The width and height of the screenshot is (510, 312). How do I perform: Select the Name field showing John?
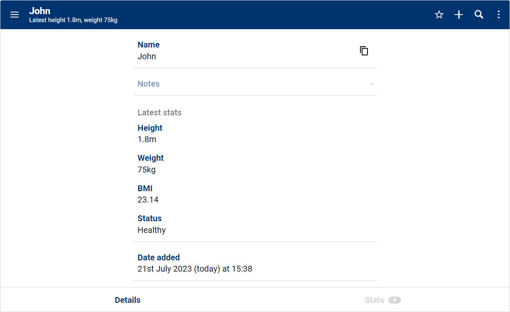pos(147,56)
